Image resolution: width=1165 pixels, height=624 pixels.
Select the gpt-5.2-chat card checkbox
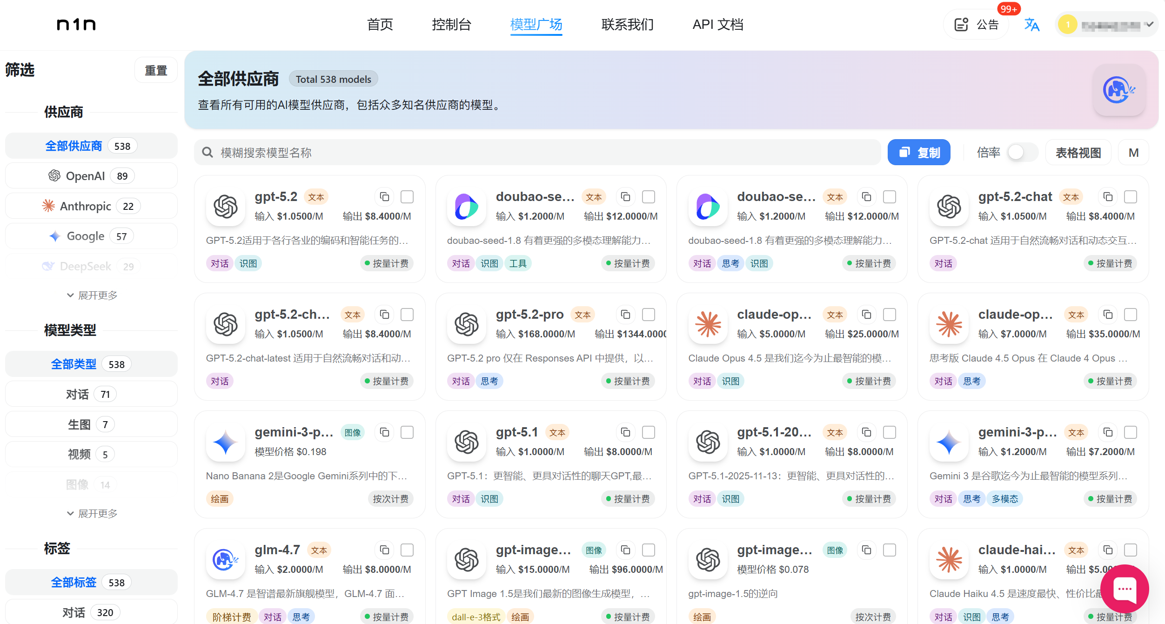click(x=1130, y=197)
